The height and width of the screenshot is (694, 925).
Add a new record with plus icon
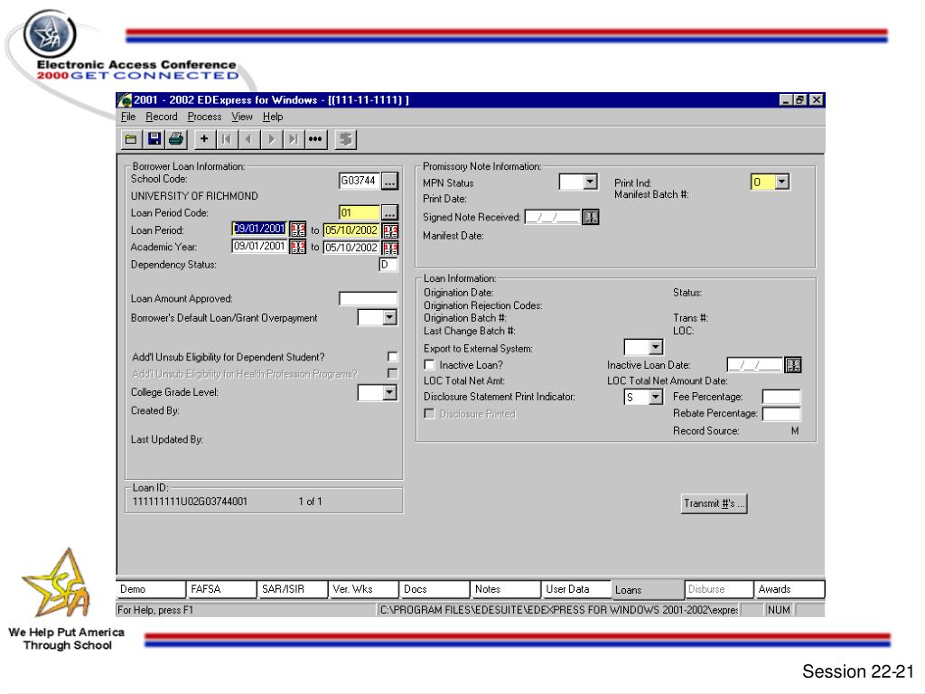[204, 138]
